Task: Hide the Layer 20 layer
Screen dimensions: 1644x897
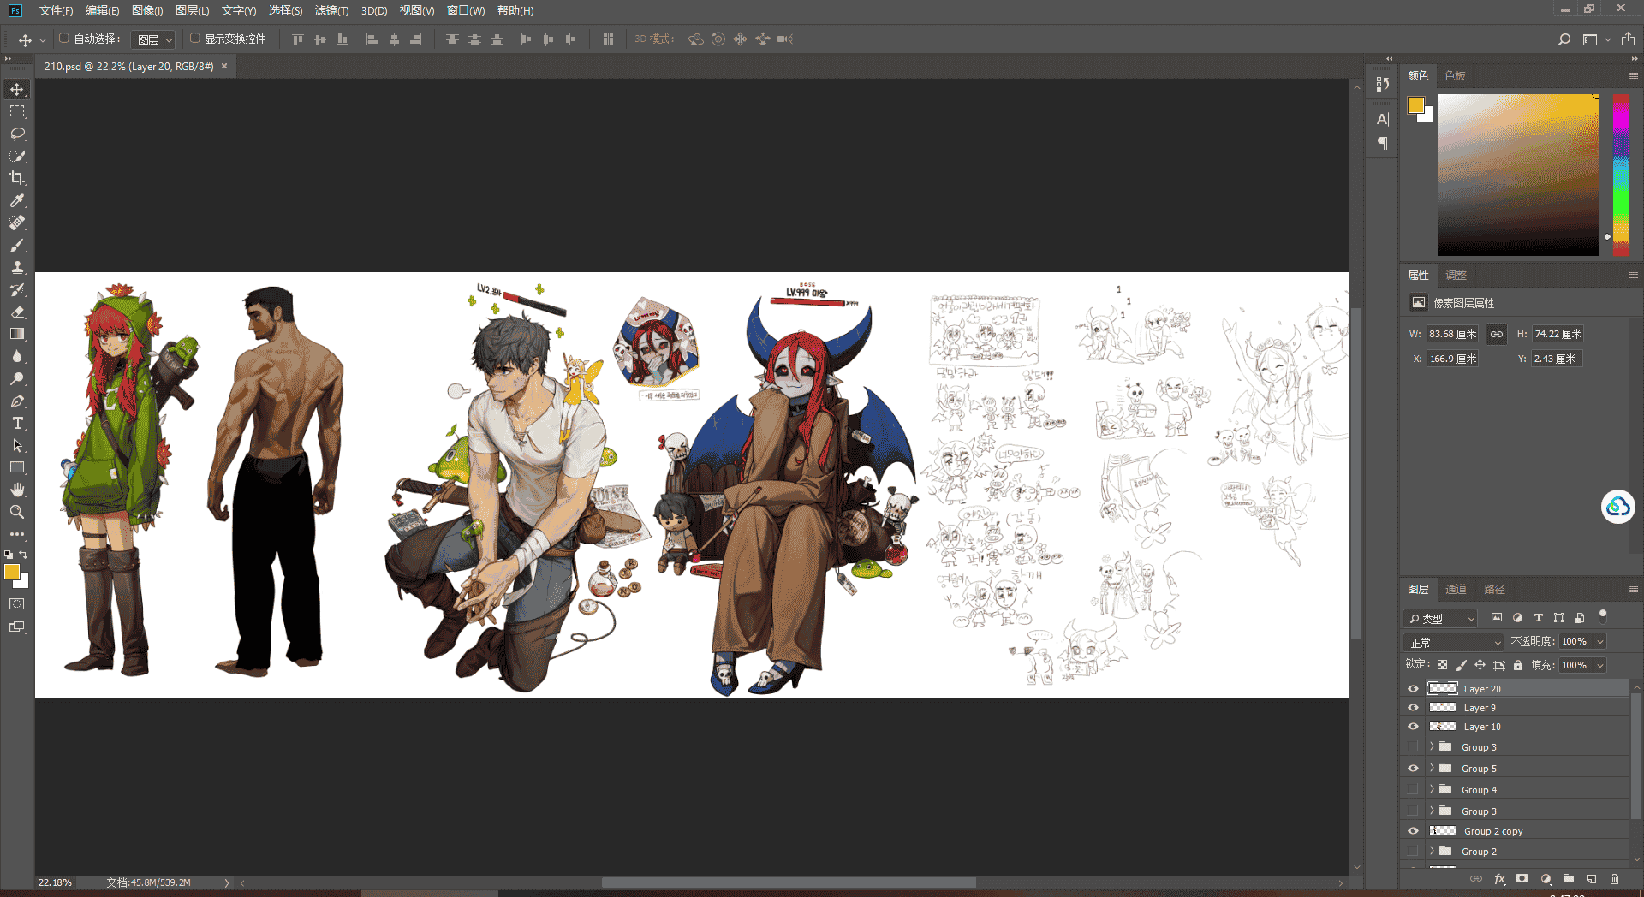Action: [1413, 689]
